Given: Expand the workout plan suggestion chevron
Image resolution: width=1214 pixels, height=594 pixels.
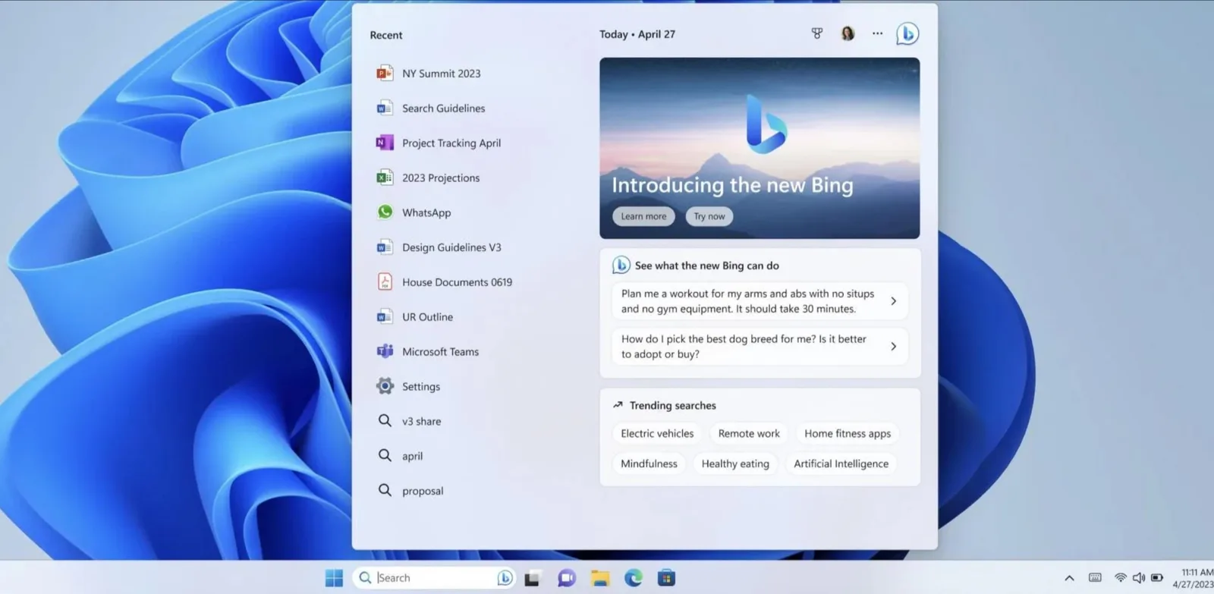Looking at the screenshot, I should [893, 301].
